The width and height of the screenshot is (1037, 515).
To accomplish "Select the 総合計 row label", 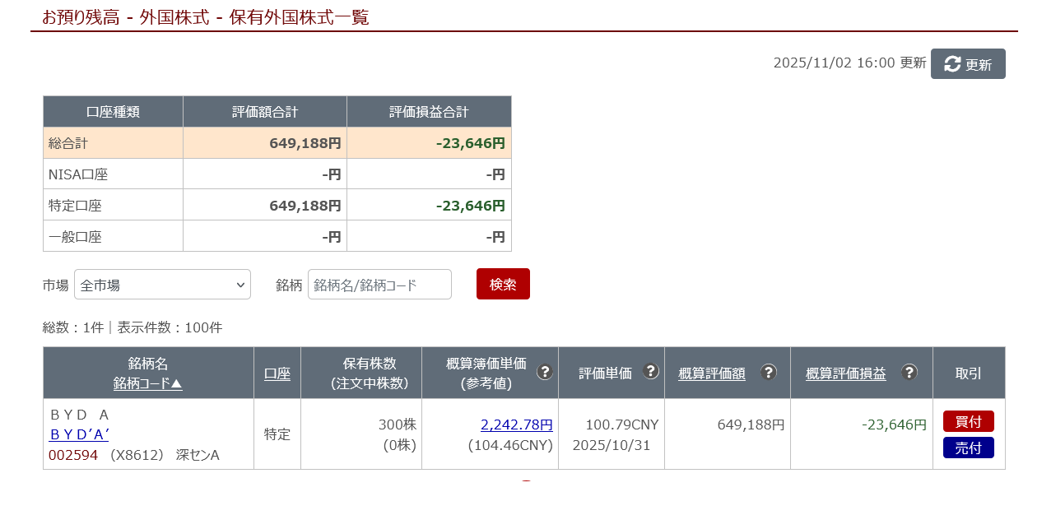I will 68,143.
